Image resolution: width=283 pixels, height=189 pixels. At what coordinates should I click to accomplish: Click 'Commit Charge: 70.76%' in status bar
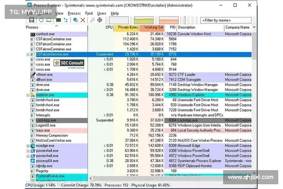point(81,185)
